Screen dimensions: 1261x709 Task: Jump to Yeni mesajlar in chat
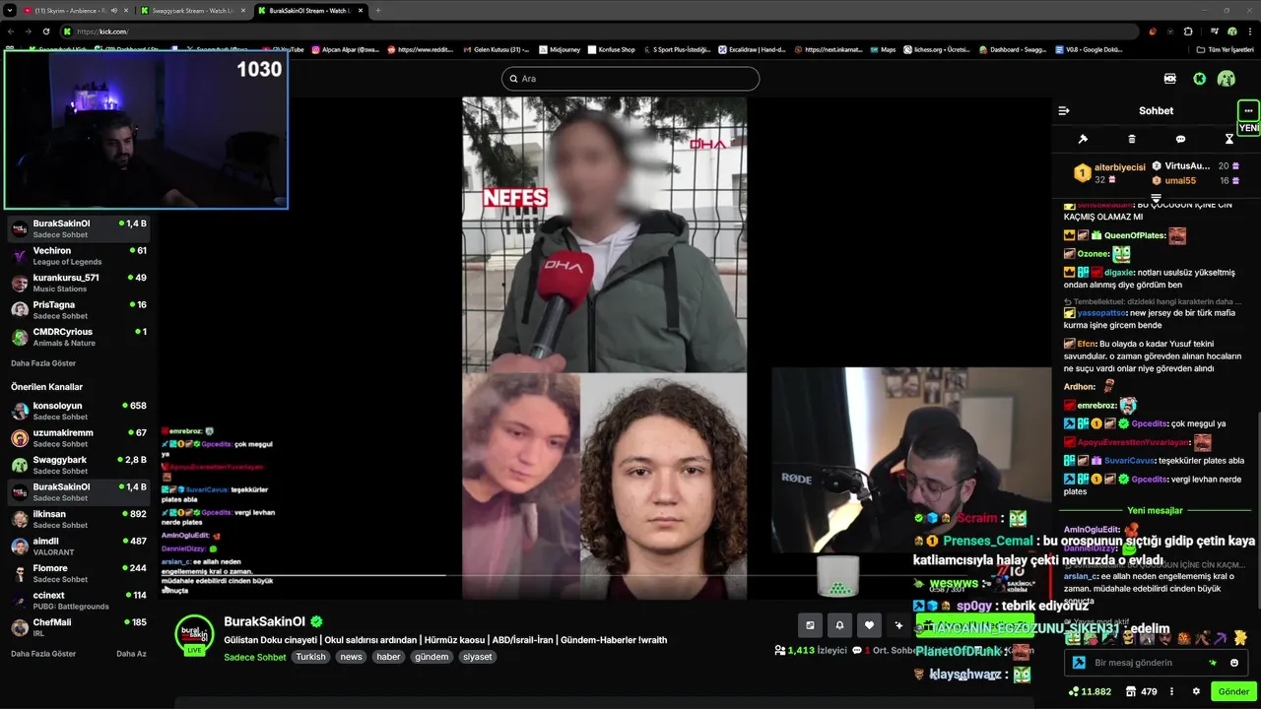click(1155, 510)
